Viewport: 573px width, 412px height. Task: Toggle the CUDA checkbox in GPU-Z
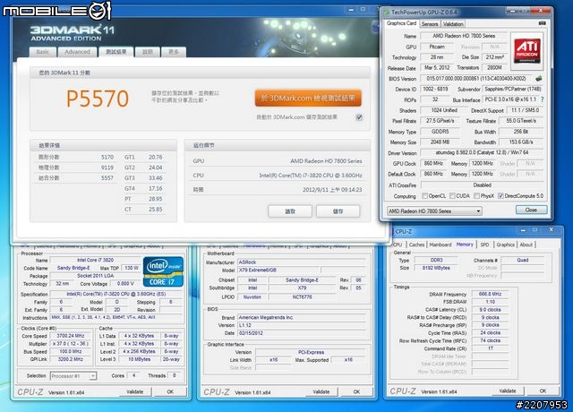pyautogui.click(x=452, y=196)
